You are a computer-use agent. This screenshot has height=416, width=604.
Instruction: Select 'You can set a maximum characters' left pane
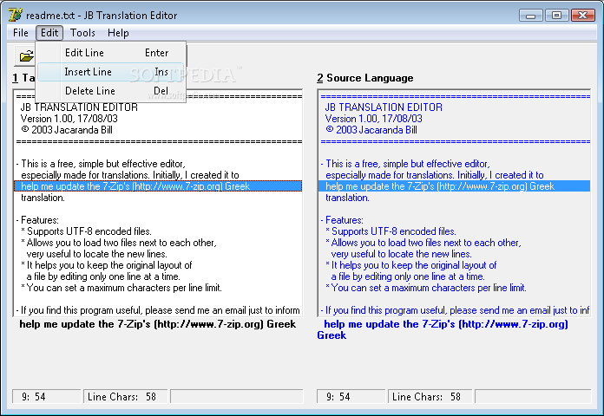pos(121,288)
